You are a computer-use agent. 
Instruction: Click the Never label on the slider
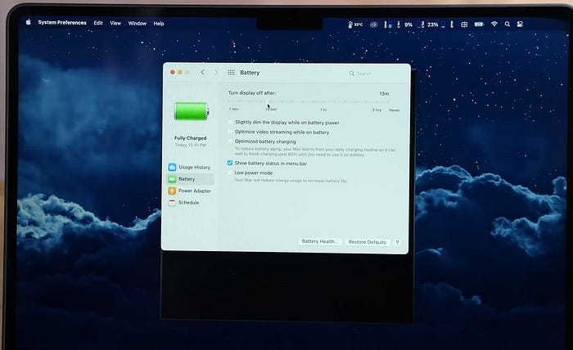point(395,110)
